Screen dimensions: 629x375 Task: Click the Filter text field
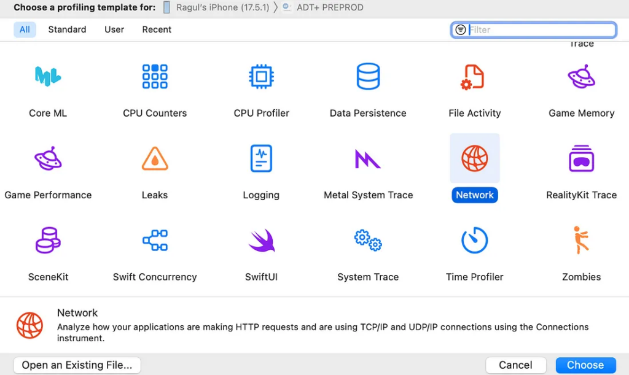click(x=534, y=30)
